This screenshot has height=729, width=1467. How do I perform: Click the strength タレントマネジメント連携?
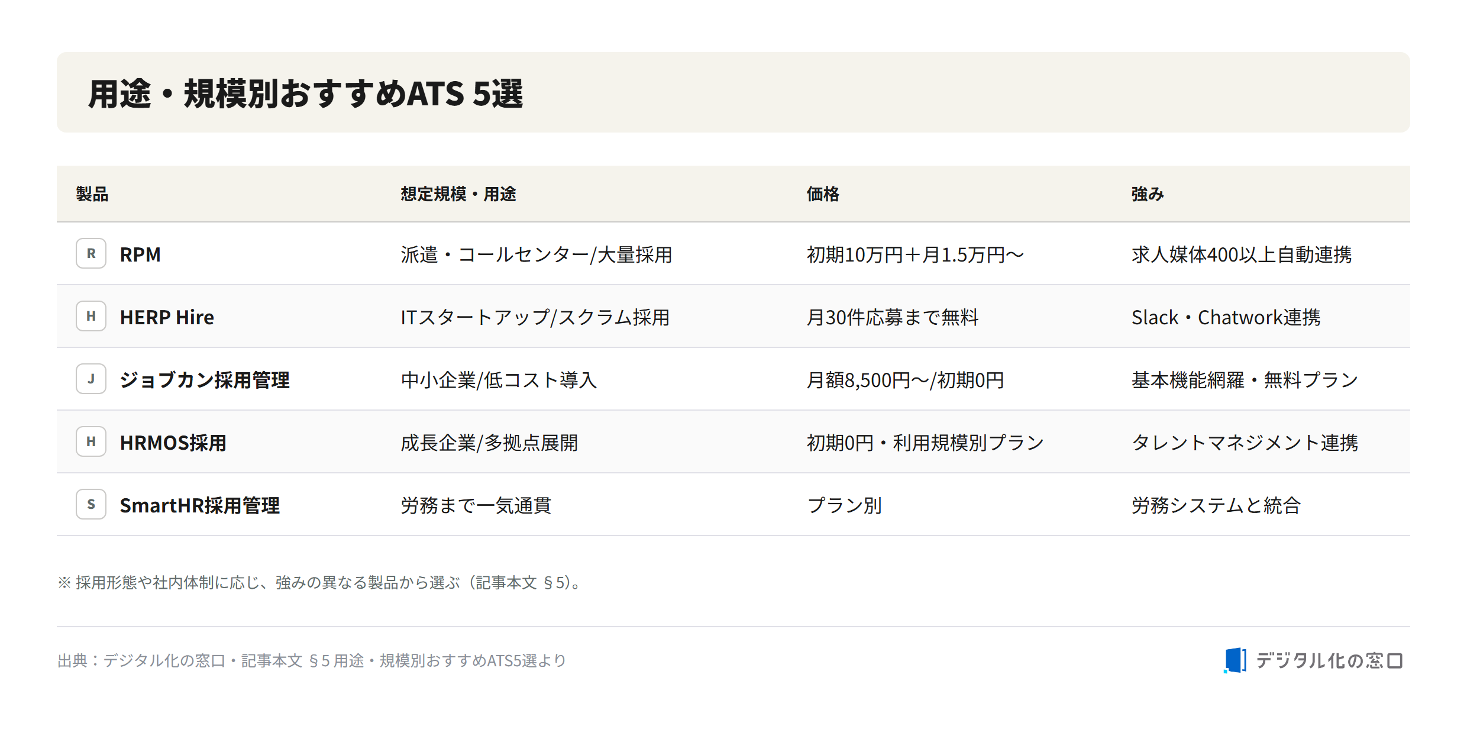click(x=1245, y=443)
